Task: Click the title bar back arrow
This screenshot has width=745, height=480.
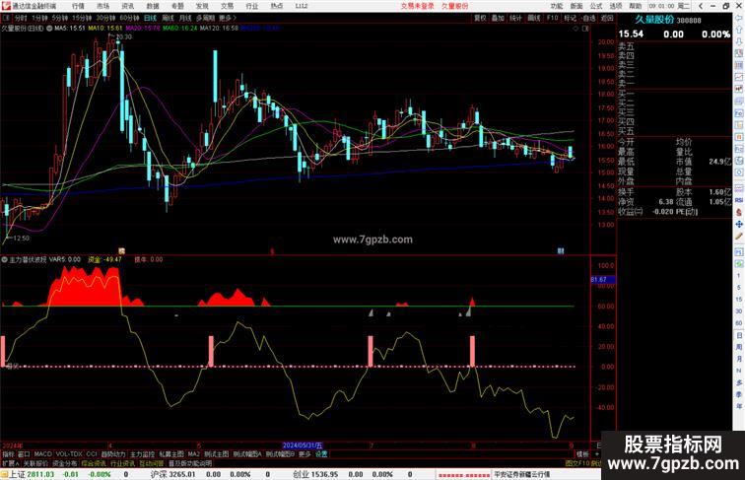Action: (701, 6)
